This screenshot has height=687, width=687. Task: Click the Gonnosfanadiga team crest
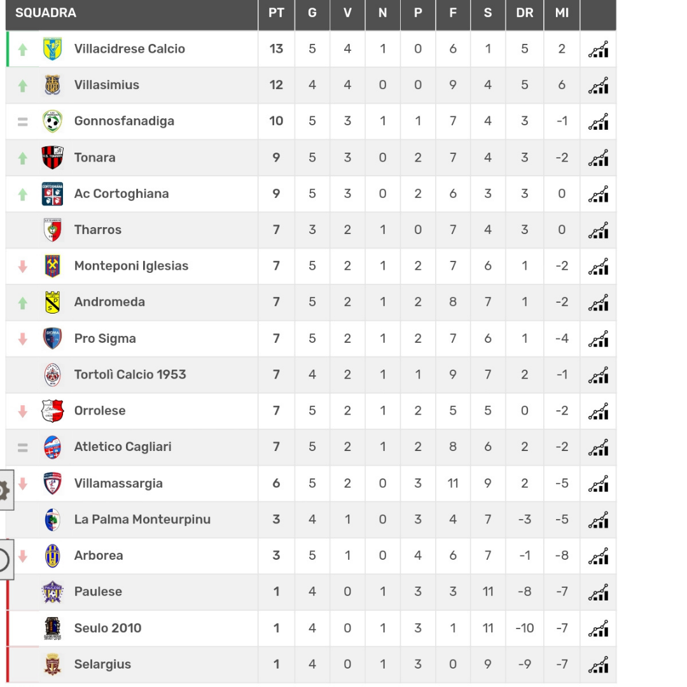tap(52, 121)
